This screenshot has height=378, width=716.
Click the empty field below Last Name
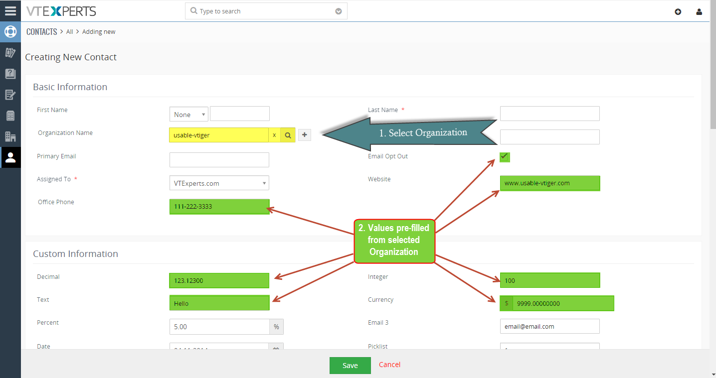click(550, 137)
